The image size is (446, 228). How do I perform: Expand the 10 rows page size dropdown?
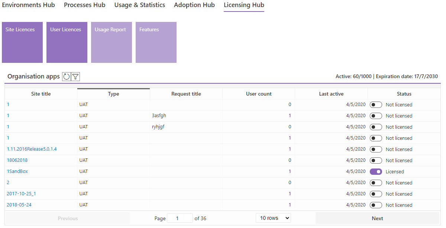coord(274,218)
